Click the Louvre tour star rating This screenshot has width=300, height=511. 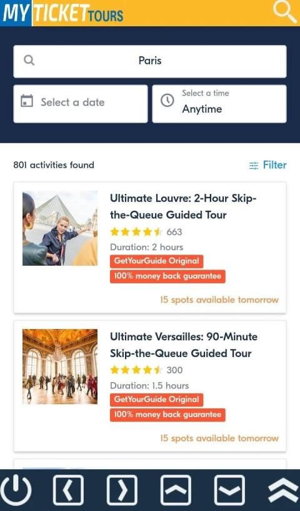click(136, 232)
